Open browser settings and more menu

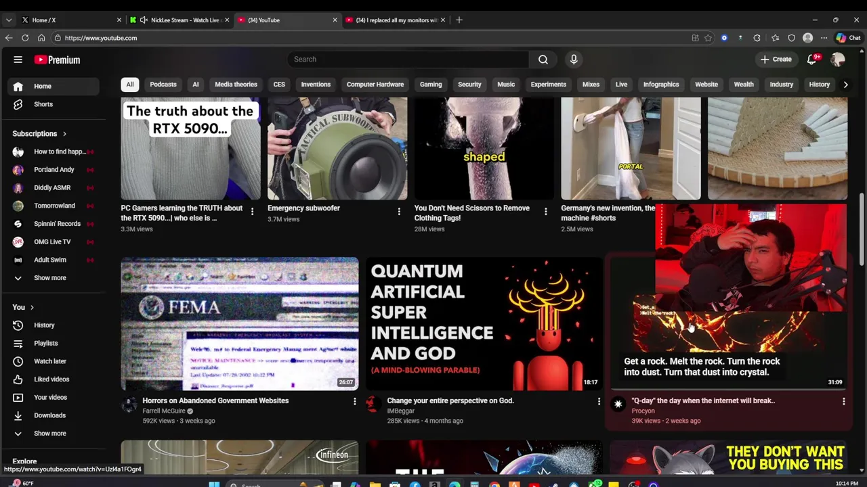coord(824,38)
